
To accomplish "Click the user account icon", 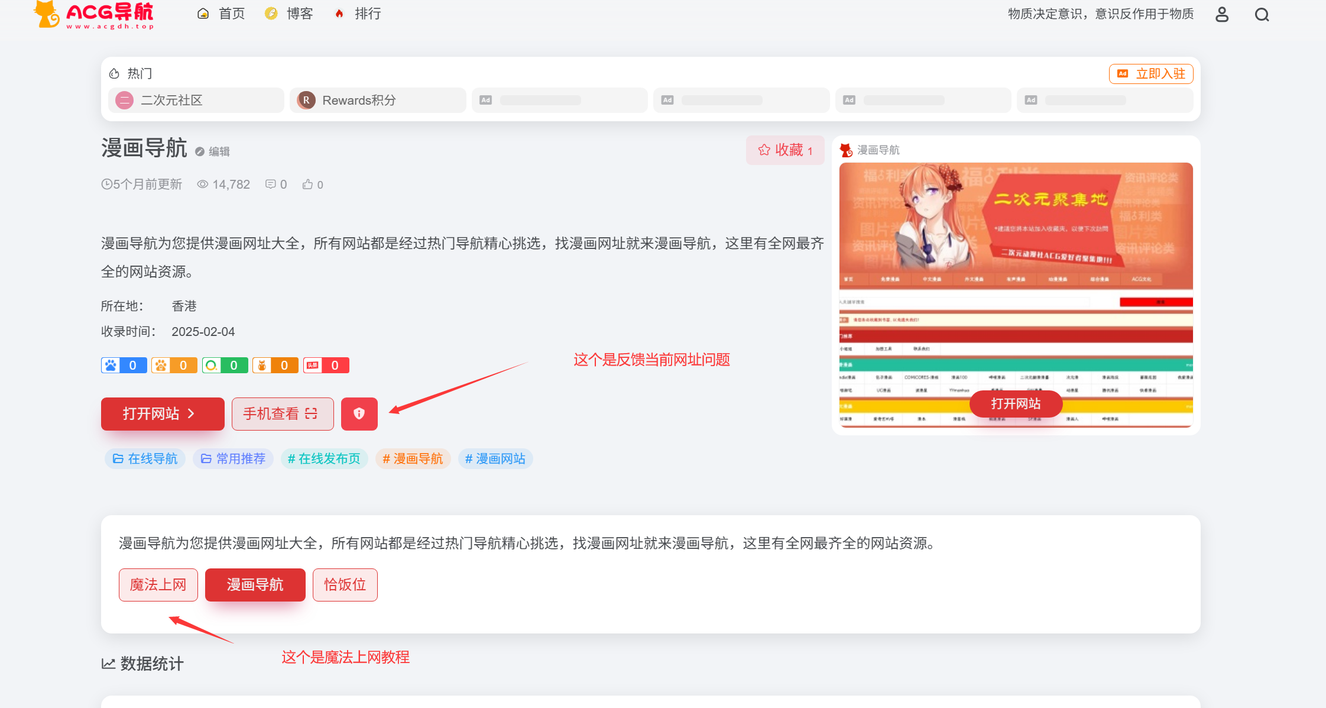I will tap(1221, 14).
